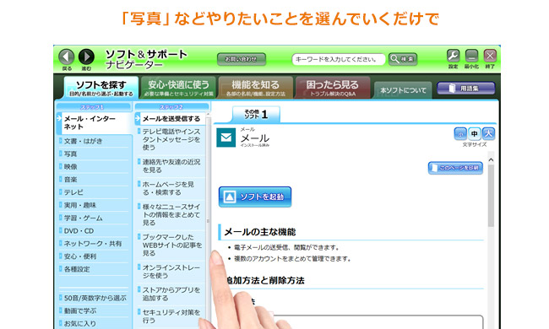Image resolution: width=549 pixels, height=329 pixels.
Task: Select the 写真 category
Action: (x=94, y=154)
